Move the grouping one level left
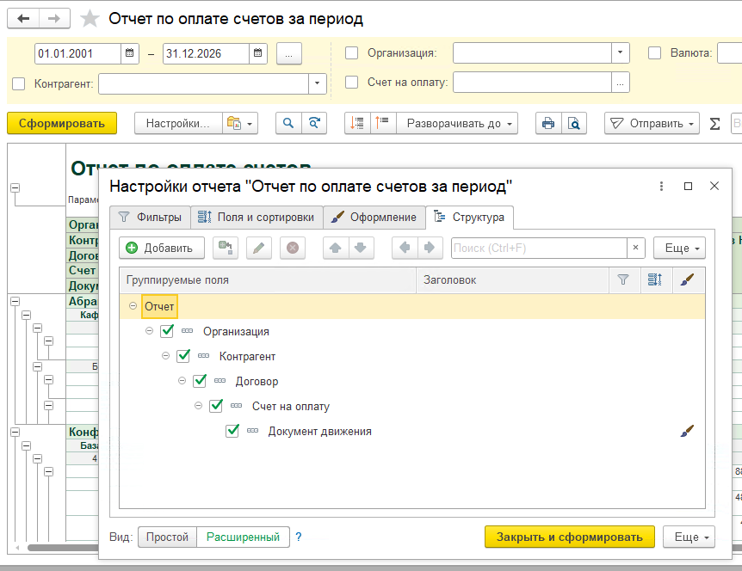 click(x=405, y=249)
